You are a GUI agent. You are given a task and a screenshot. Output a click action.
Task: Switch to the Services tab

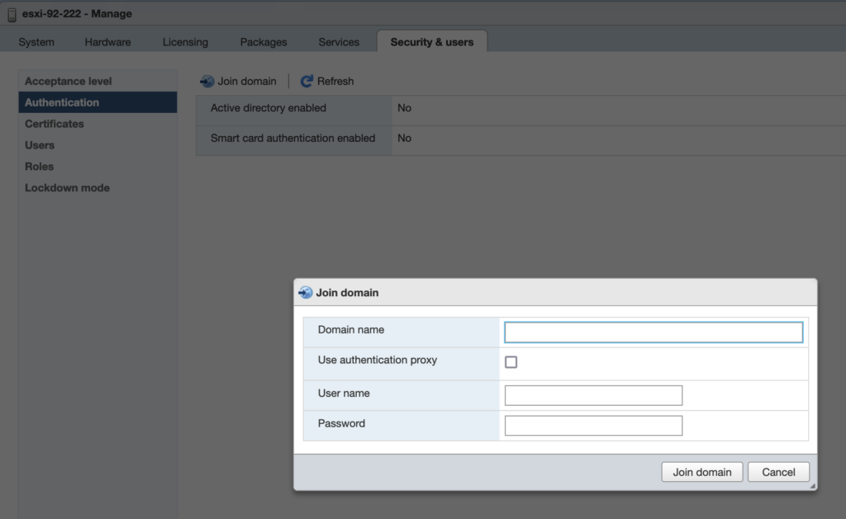(339, 42)
